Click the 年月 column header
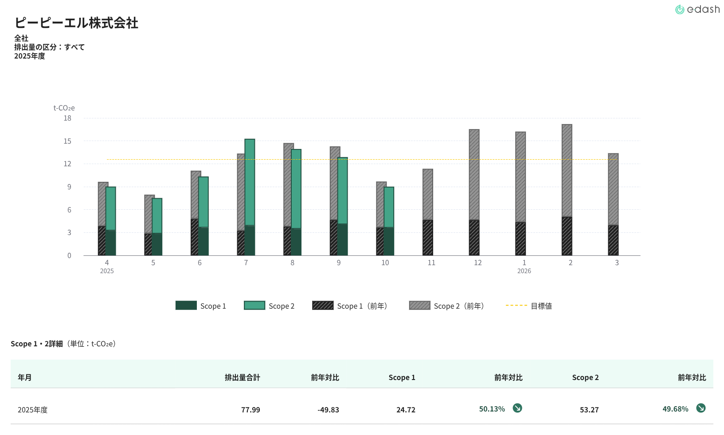Screen dimensions: 724x435 pyautogui.click(x=25, y=377)
